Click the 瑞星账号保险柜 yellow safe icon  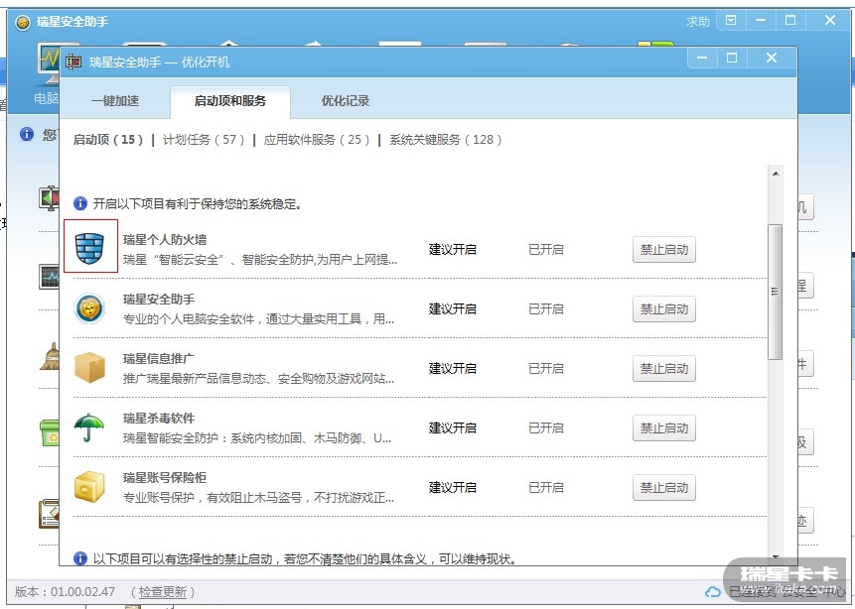[89, 487]
